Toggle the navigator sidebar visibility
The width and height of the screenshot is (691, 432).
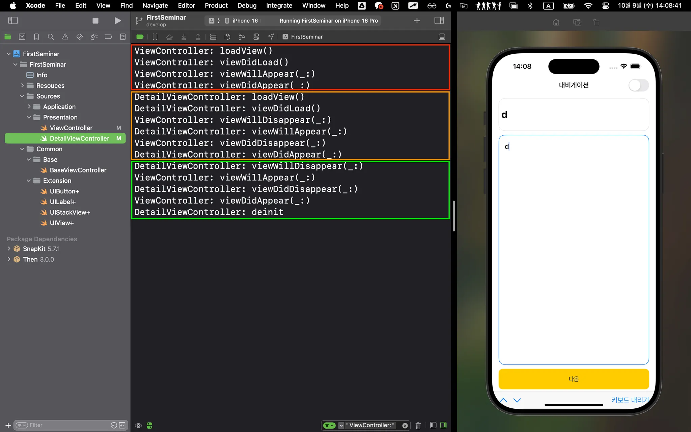coord(13,21)
